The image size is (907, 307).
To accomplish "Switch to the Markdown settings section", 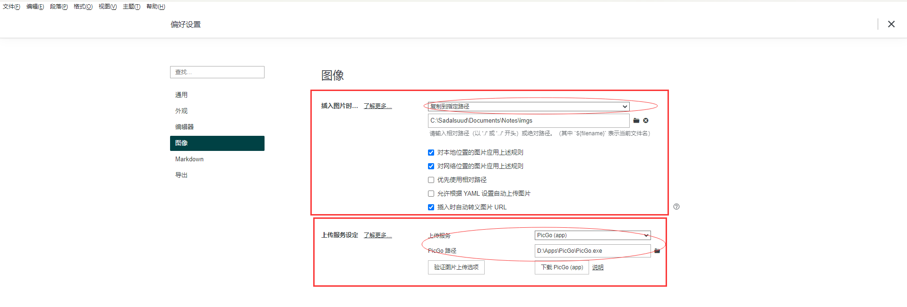I will click(189, 159).
